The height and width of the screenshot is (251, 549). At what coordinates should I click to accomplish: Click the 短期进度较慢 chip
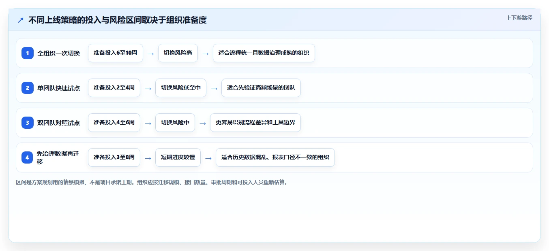[178, 157]
